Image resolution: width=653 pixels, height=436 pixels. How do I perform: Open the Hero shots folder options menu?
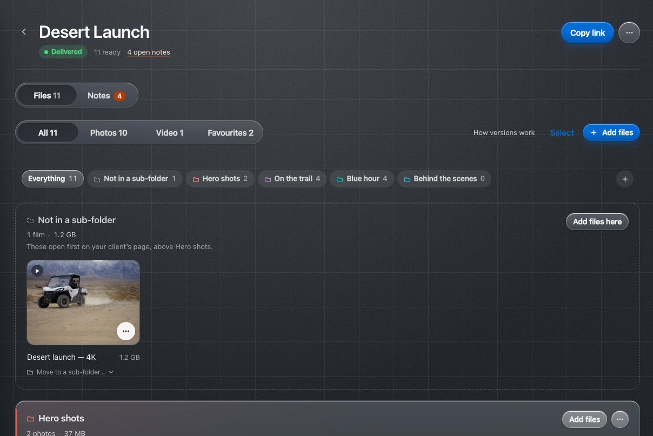pos(620,419)
